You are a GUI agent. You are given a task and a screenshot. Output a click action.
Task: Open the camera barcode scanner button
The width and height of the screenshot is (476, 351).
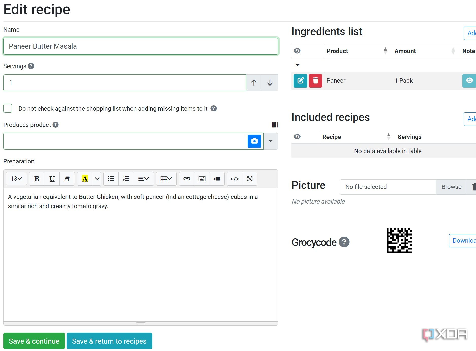tap(254, 141)
